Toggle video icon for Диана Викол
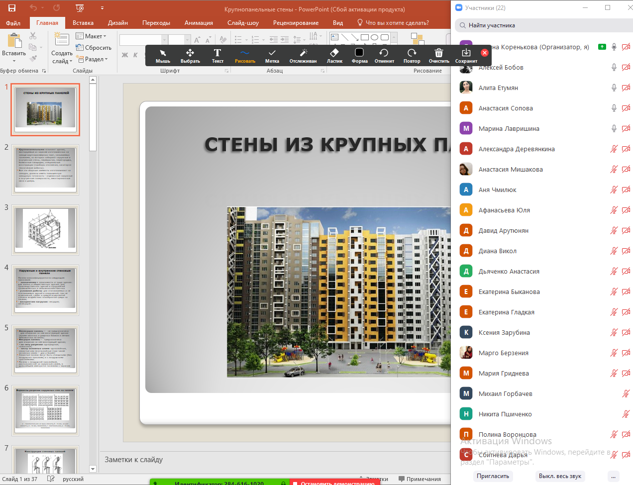This screenshot has height=485, width=633. pyautogui.click(x=626, y=251)
